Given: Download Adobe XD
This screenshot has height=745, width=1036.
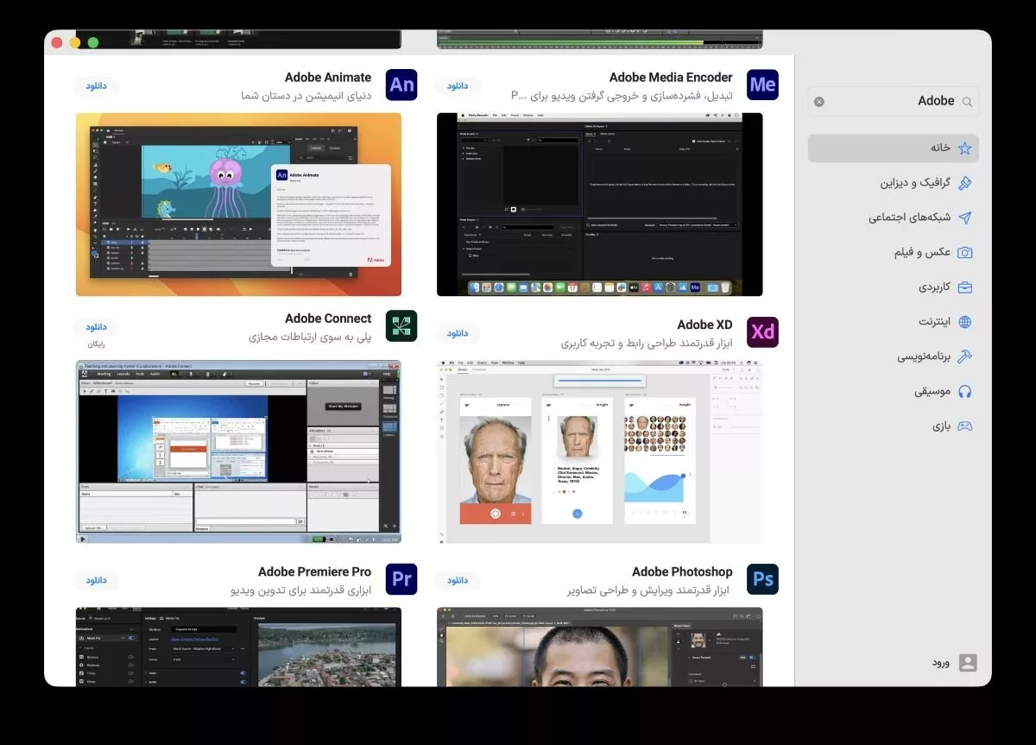Looking at the screenshot, I should click(x=457, y=332).
